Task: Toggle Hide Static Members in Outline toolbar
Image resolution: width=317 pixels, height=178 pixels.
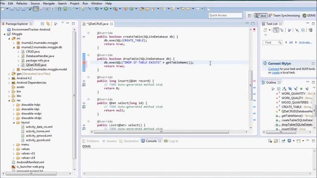Action: [296, 89]
